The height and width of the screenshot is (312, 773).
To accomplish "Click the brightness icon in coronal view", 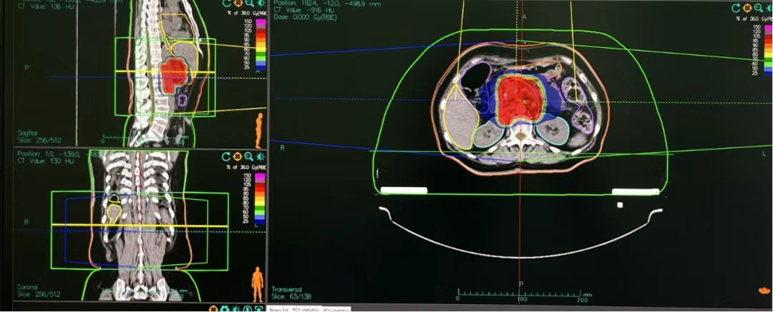I will [261, 156].
